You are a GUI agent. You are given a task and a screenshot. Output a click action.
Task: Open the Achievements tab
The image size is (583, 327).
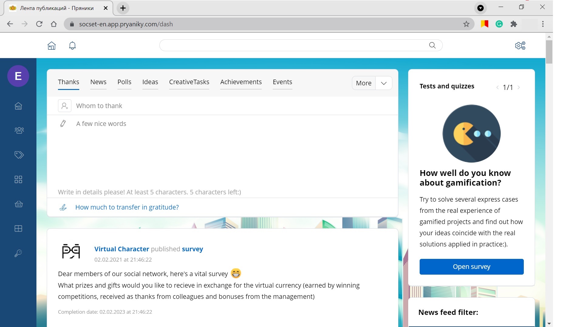click(x=241, y=82)
